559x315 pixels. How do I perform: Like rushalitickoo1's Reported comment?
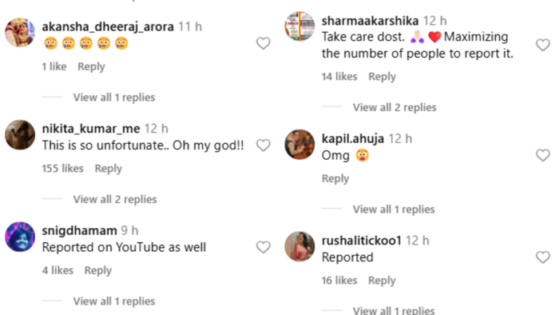[x=542, y=257]
